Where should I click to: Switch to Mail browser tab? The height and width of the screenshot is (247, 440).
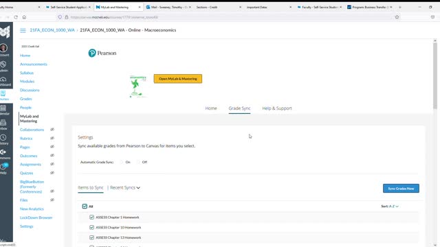point(168,7)
